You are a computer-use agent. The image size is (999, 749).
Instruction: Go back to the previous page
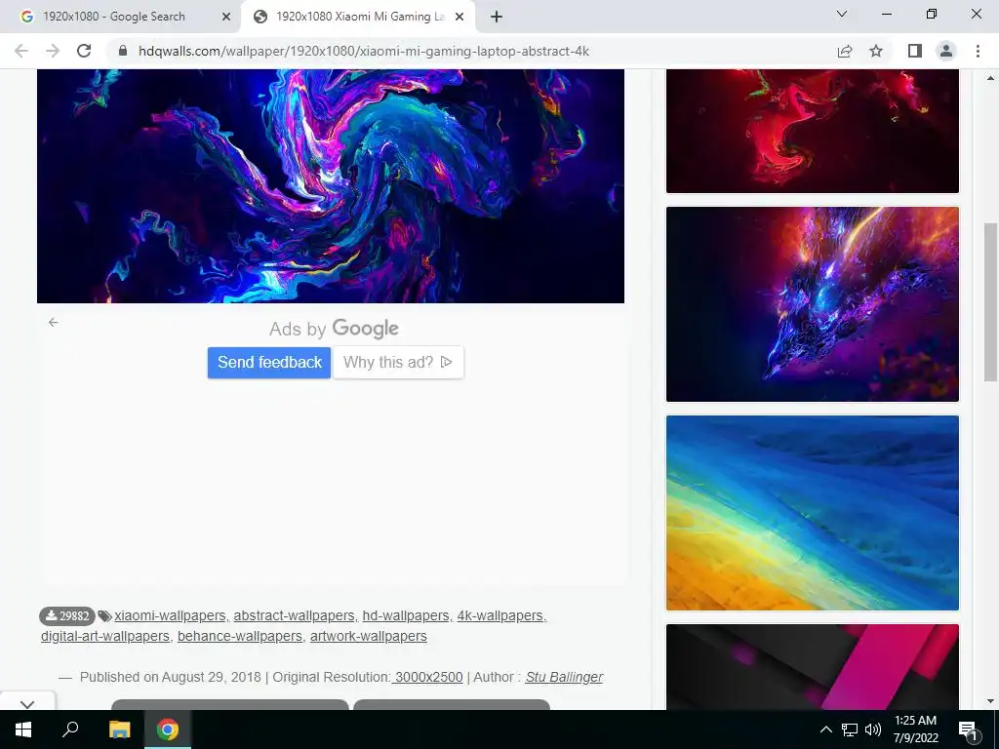(x=21, y=51)
